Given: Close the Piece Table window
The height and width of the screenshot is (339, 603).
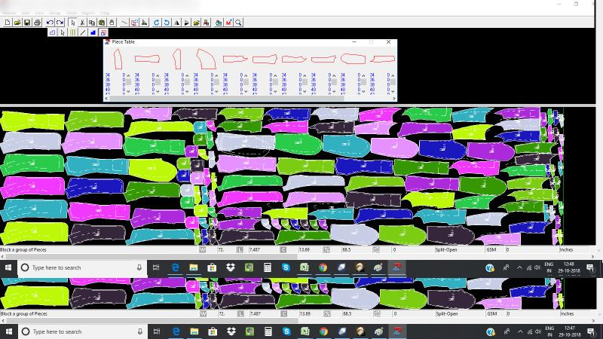Looking at the screenshot, I should (x=388, y=42).
